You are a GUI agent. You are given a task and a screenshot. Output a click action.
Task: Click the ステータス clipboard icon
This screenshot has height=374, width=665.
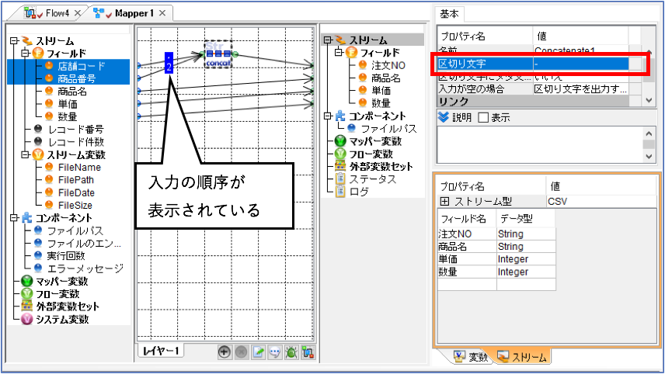pos(340,178)
